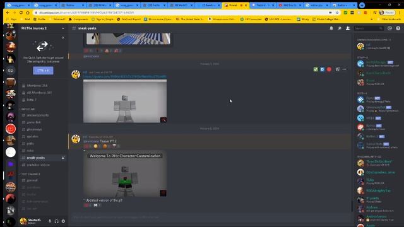Dismiss the Quick Switcher tip
404x227 pixels.
pos(63,38)
